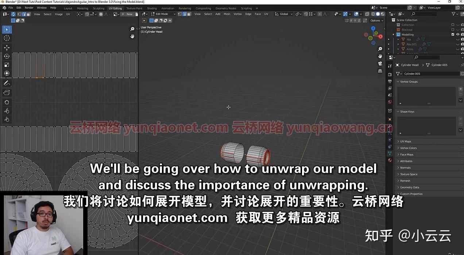Open the Options dropdown in viewport header
The width and height of the screenshot is (464, 255).
coord(376,20)
